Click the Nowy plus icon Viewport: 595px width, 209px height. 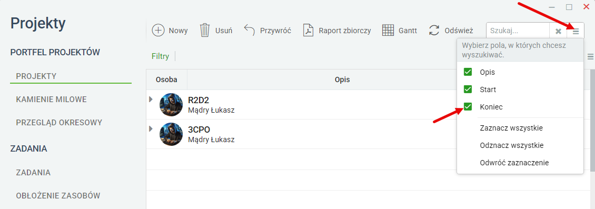(158, 31)
